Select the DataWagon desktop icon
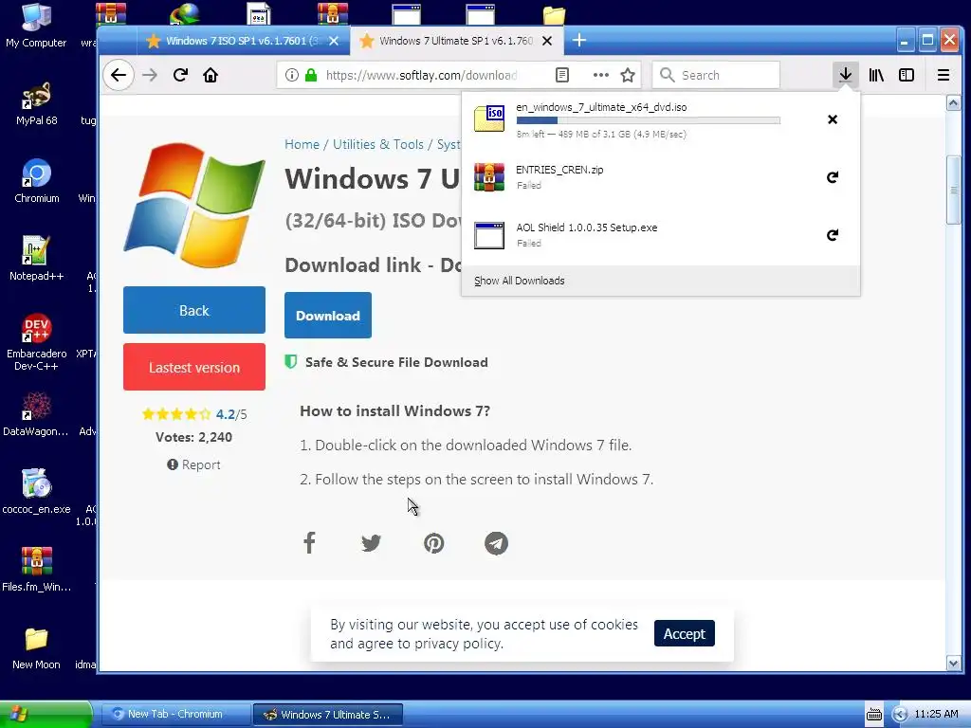Image resolution: width=971 pixels, height=728 pixels. 36,414
